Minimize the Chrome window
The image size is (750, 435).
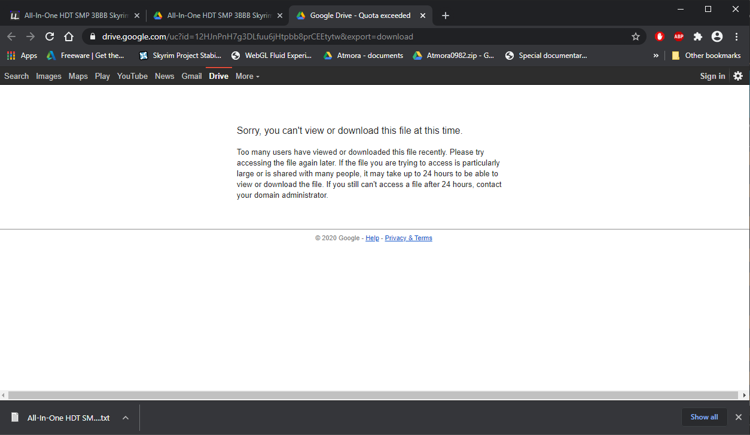click(x=681, y=8)
